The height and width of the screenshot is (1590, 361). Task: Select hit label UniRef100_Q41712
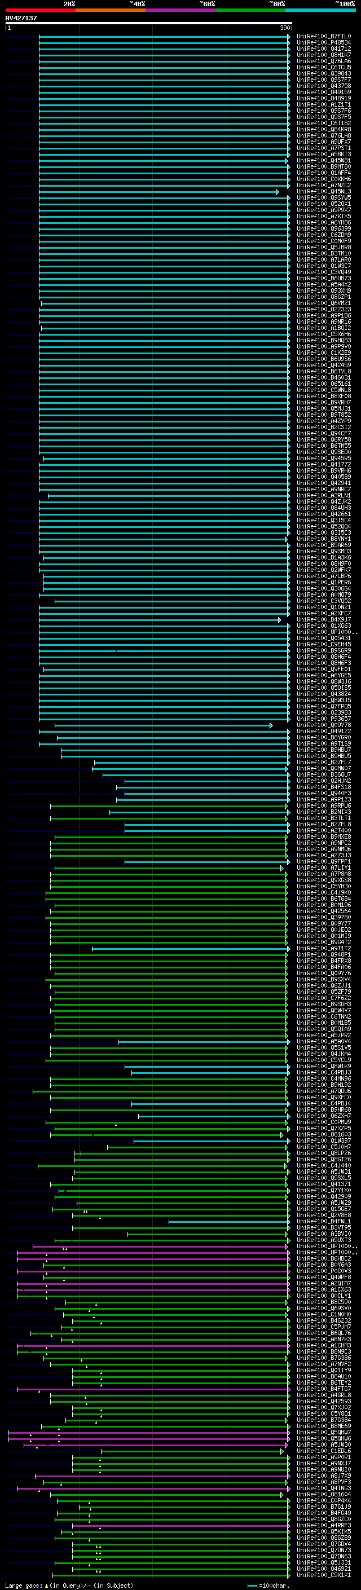point(323,49)
